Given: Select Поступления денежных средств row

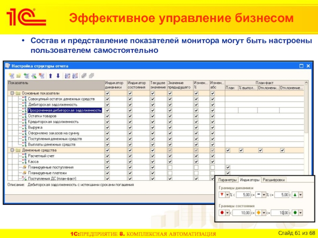Looking at the screenshot, I should click(x=55, y=139).
